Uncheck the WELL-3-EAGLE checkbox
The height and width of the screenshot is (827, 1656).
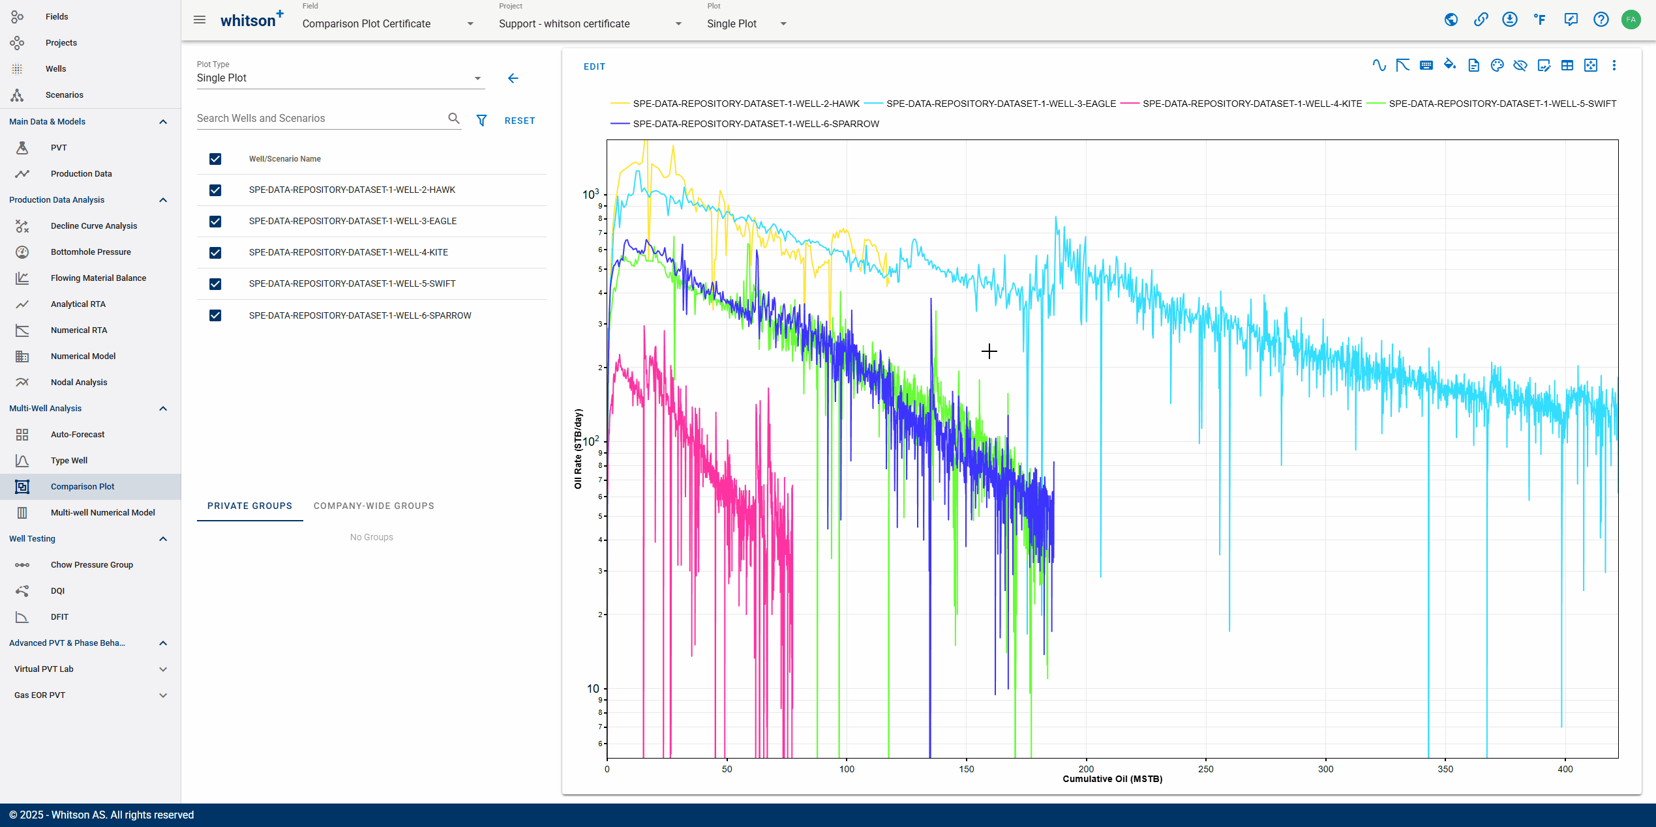[215, 222]
